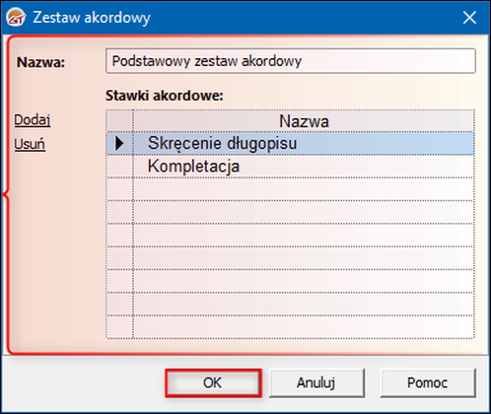Click the Nazwa column header
This screenshot has height=414, width=491.
pos(304,121)
